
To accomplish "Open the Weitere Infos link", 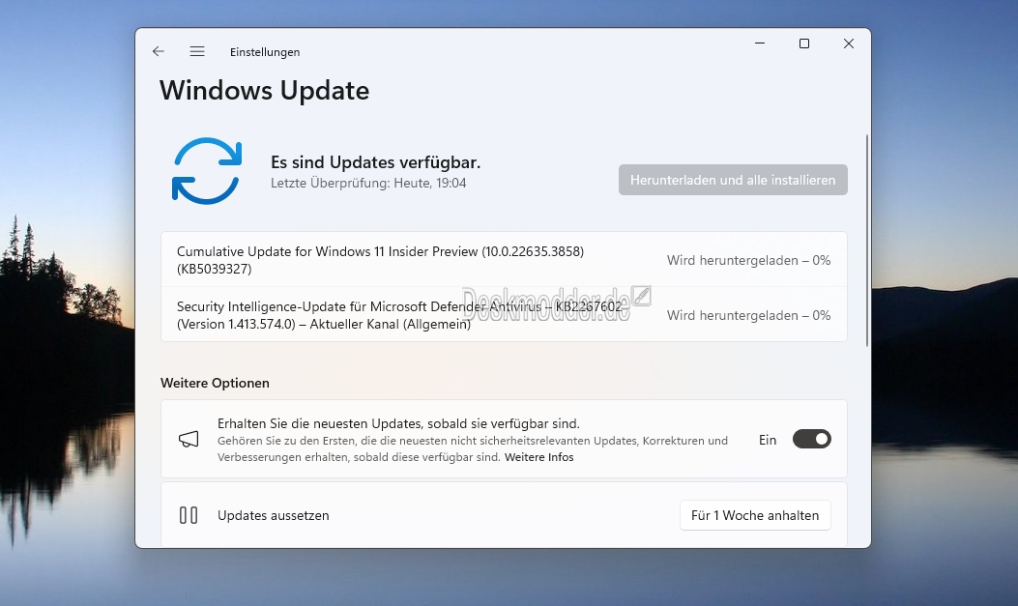I will click(538, 457).
